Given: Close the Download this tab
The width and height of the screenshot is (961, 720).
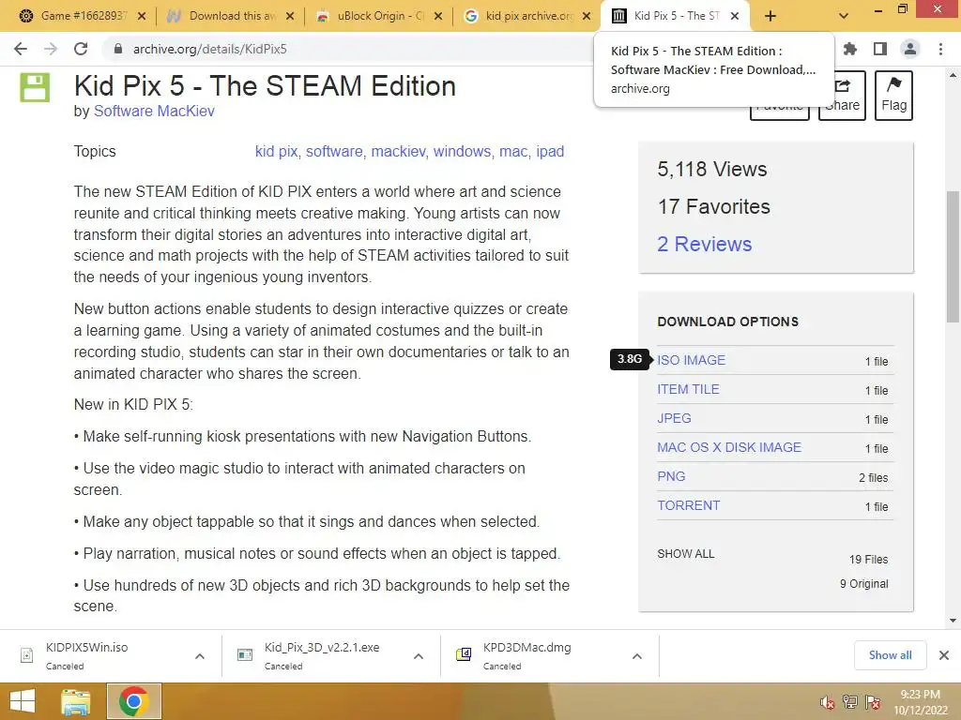Looking at the screenshot, I should [x=290, y=16].
